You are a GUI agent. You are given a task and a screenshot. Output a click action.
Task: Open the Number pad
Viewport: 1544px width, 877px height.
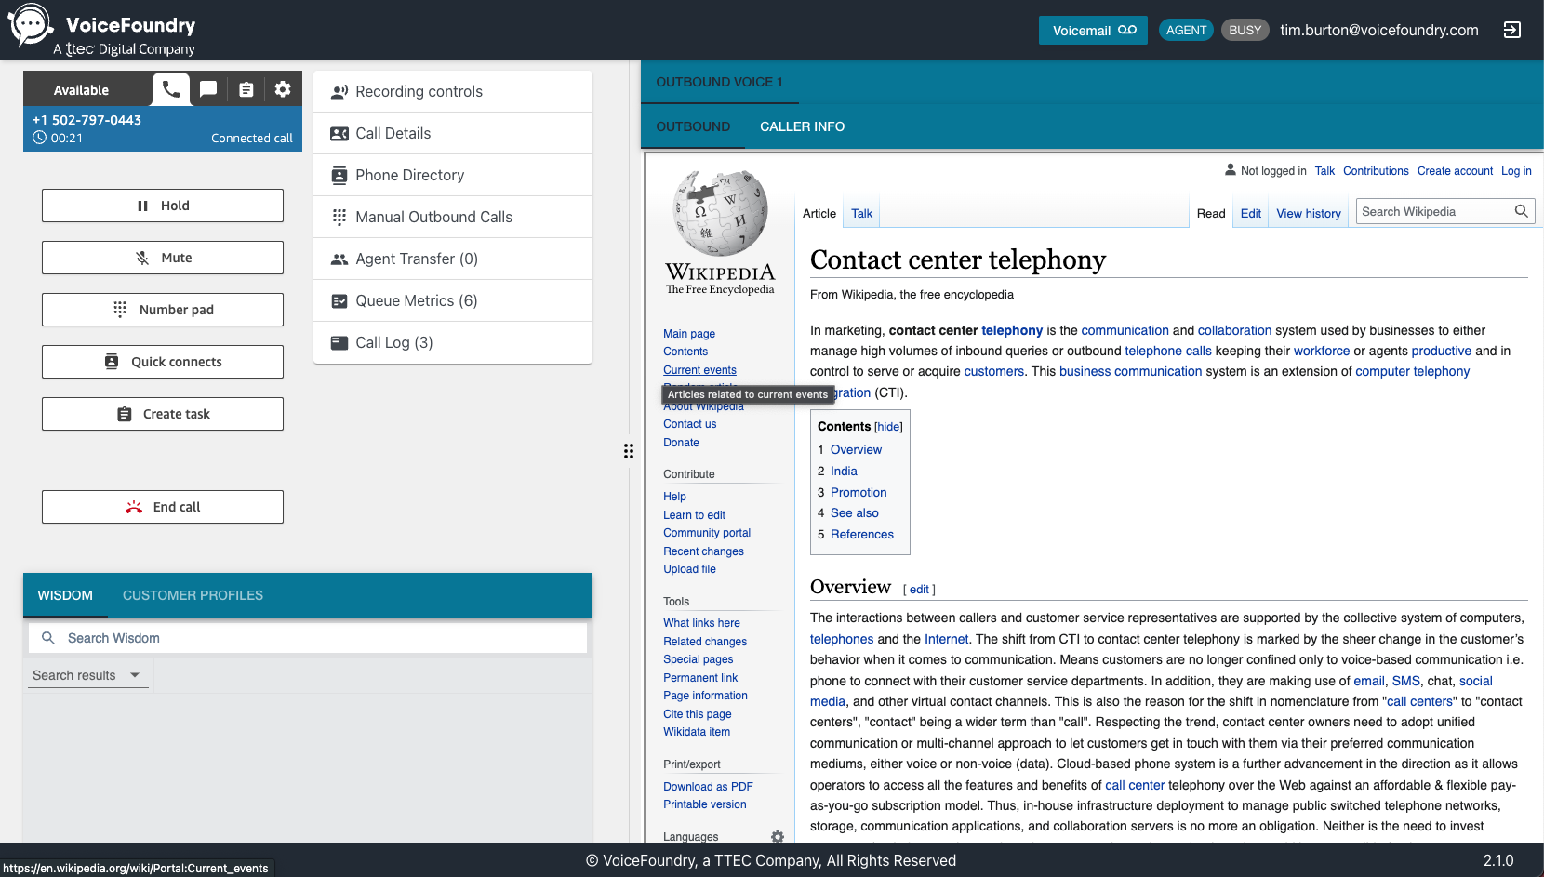tap(163, 310)
